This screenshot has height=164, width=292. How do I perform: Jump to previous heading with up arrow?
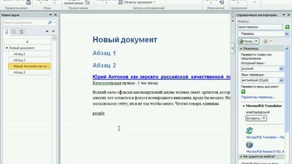(47, 31)
